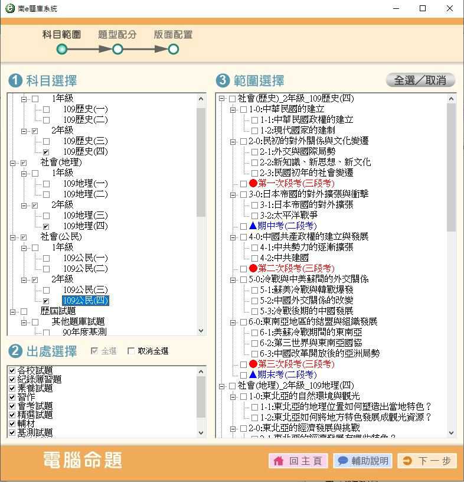Uncheck 各校試題 source checkbox
Screen dimensions: 464x482
[x=12, y=370]
